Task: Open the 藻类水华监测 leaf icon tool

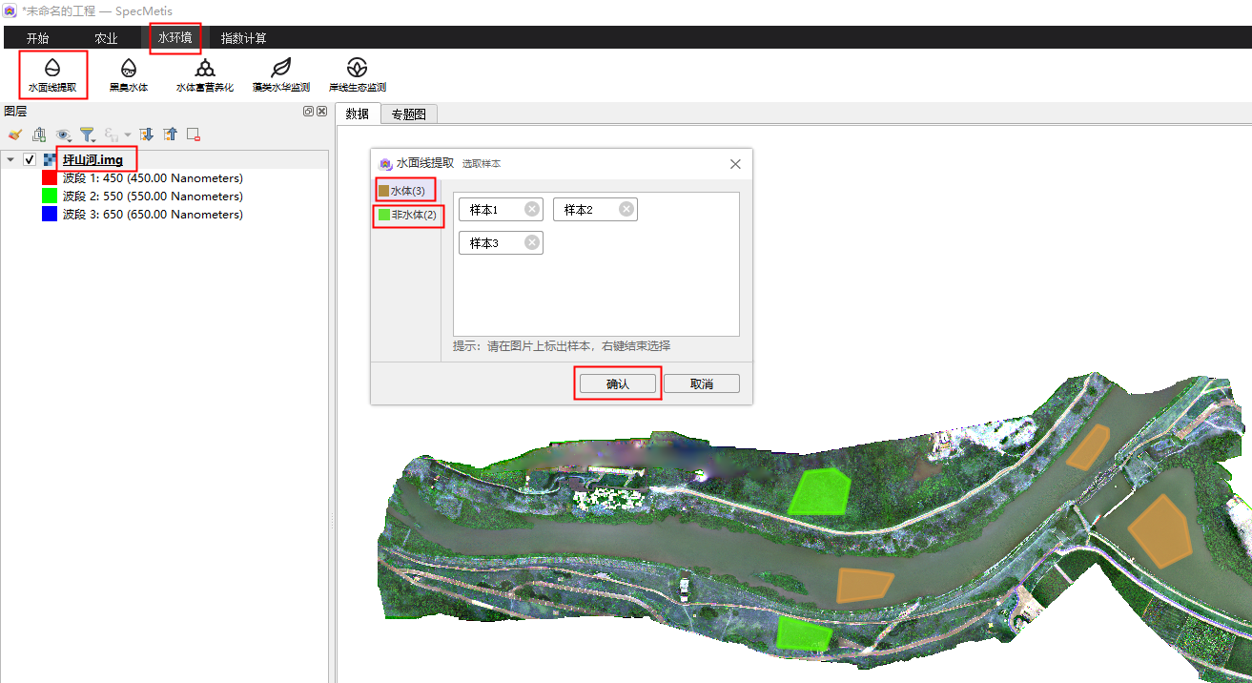Action: tap(280, 74)
